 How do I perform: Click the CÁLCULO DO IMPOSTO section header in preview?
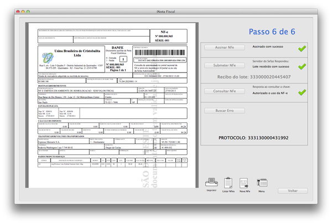(x=50, y=121)
